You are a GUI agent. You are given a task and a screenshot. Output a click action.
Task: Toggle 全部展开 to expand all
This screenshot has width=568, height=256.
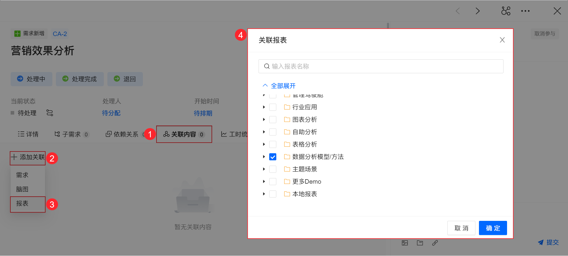coord(279,86)
